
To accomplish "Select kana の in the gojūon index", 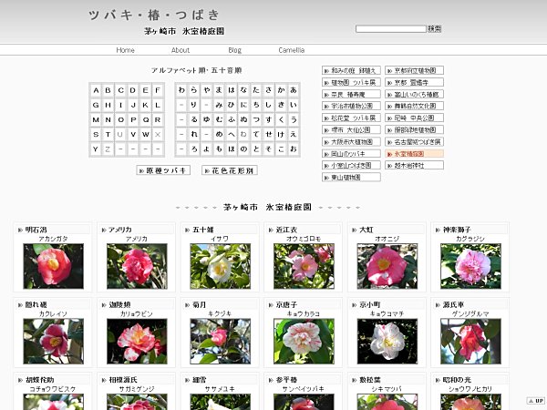I will (x=243, y=149).
